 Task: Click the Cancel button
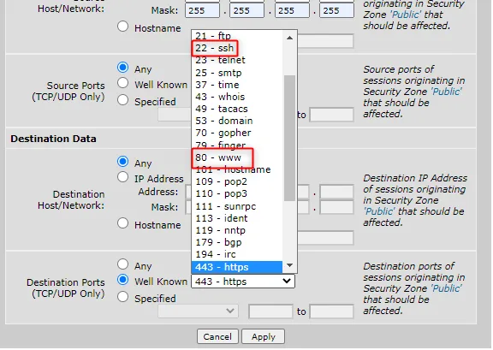click(217, 336)
